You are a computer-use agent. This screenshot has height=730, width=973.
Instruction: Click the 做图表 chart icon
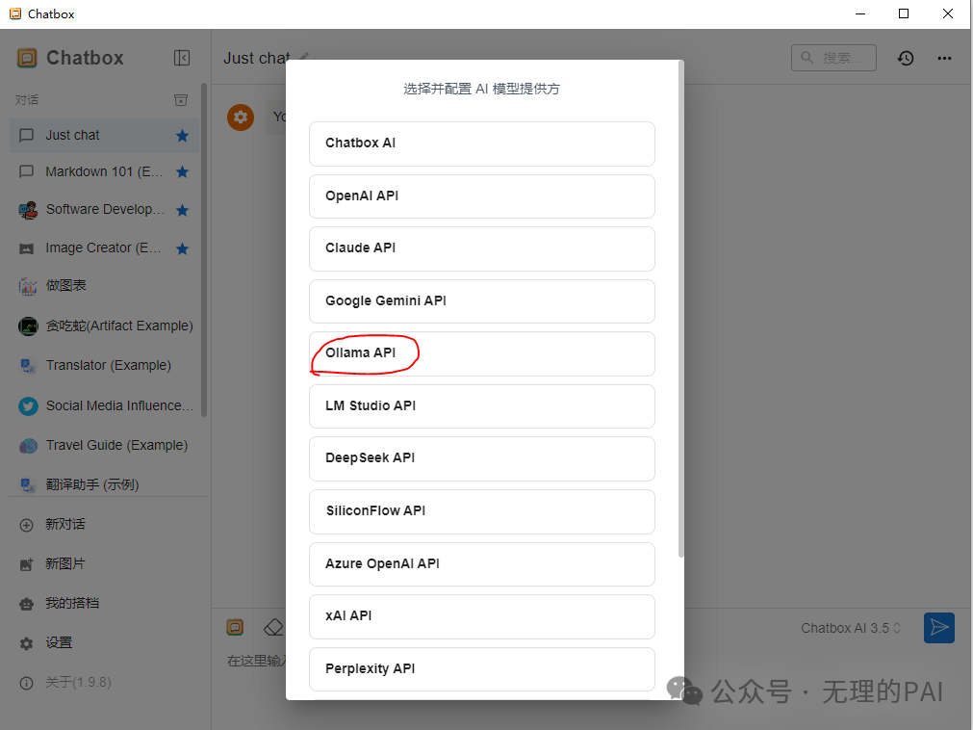27,285
